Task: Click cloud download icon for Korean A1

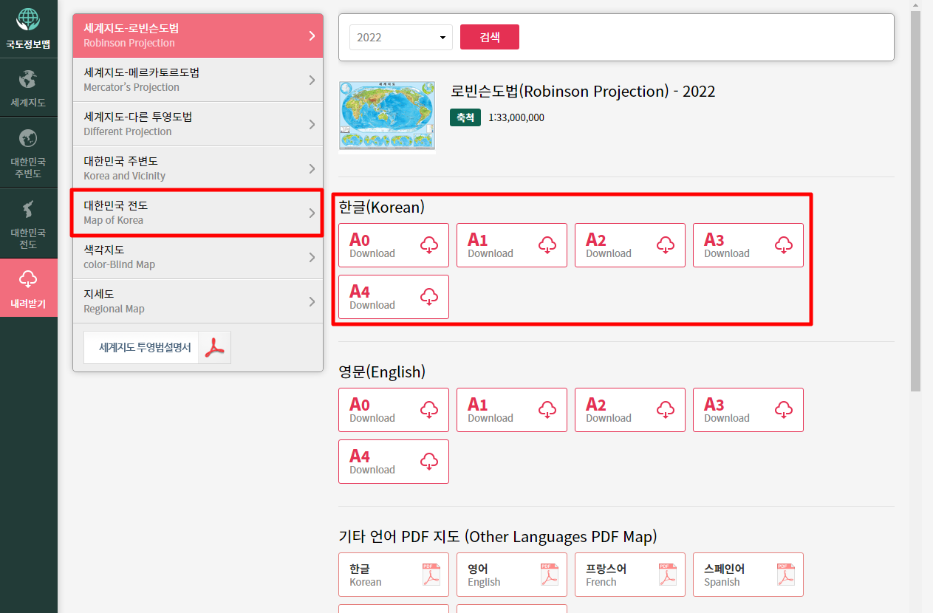Action: [547, 245]
